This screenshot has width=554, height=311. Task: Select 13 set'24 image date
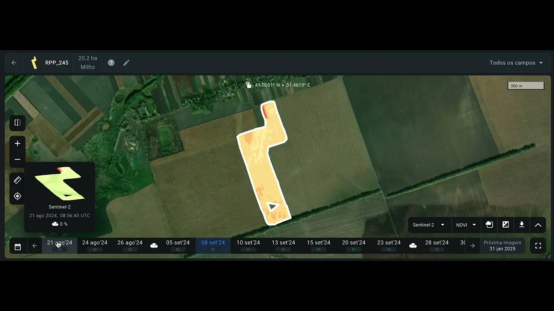tap(283, 245)
